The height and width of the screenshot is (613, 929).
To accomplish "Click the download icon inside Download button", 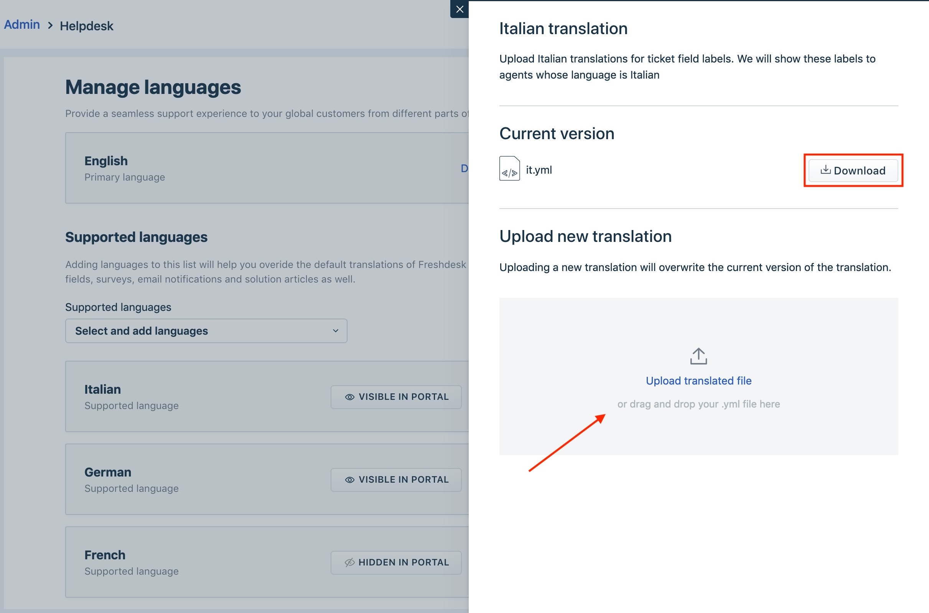I will 825,170.
